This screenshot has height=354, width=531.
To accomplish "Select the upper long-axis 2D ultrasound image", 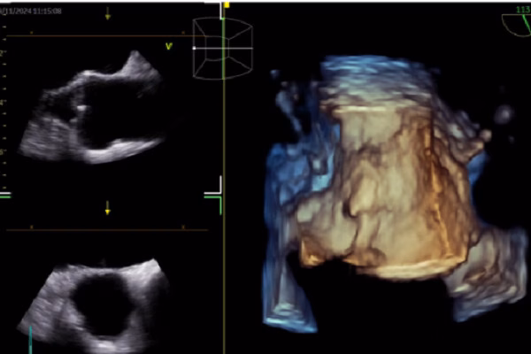I will [x=93, y=115].
